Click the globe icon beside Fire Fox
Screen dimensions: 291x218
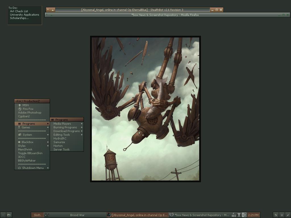(20, 109)
